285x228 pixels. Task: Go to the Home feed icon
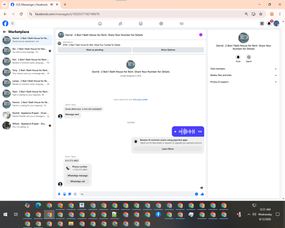pyautogui.click(x=100, y=23)
